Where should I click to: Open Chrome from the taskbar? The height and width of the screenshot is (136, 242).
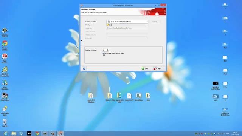(37, 133)
